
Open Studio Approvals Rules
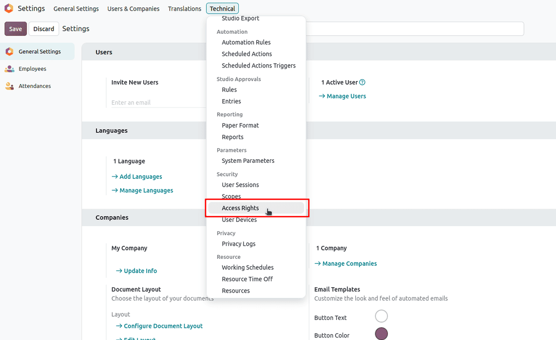229,90
